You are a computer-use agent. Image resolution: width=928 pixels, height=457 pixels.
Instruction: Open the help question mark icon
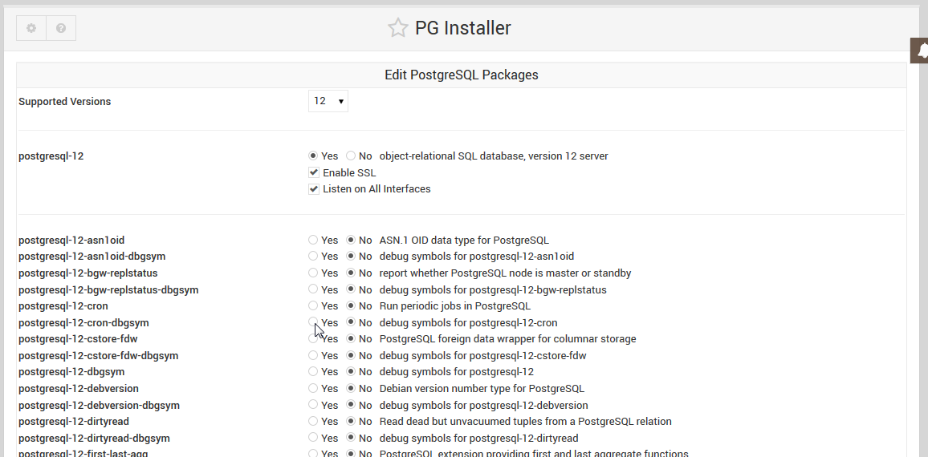click(61, 28)
